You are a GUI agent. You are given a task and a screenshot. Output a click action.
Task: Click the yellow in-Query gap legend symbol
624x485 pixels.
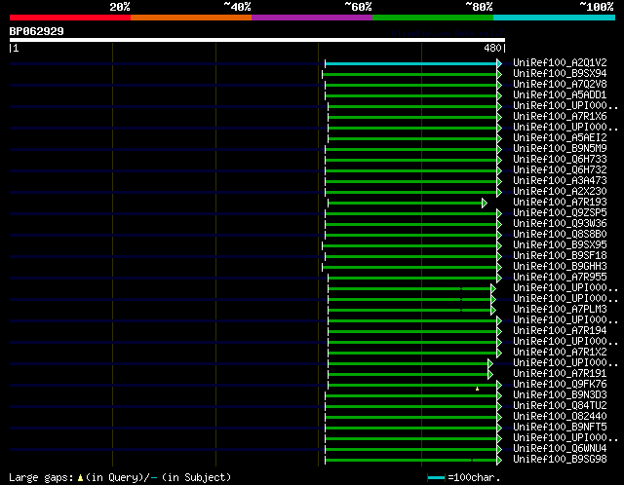(x=80, y=478)
